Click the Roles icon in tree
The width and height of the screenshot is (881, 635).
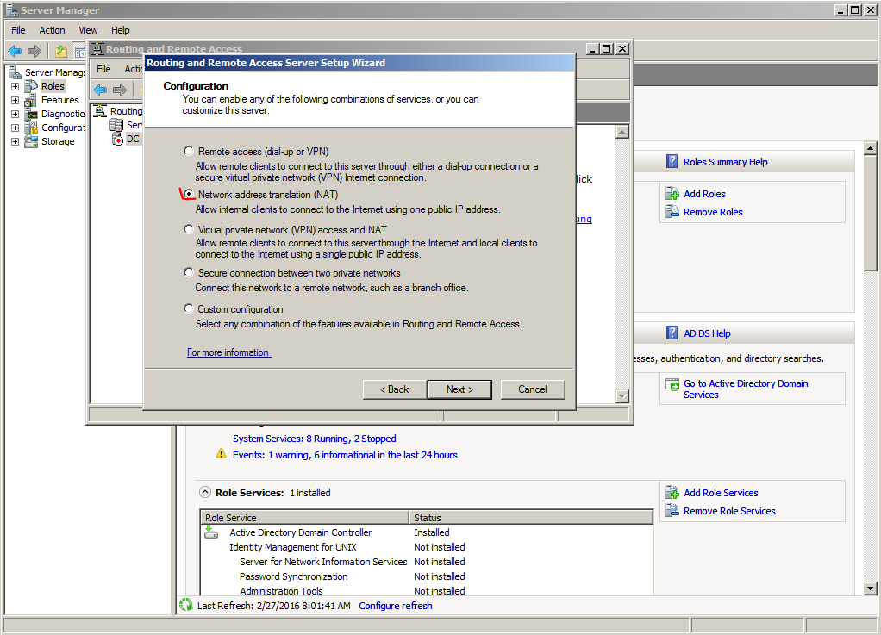[x=31, y=86]
